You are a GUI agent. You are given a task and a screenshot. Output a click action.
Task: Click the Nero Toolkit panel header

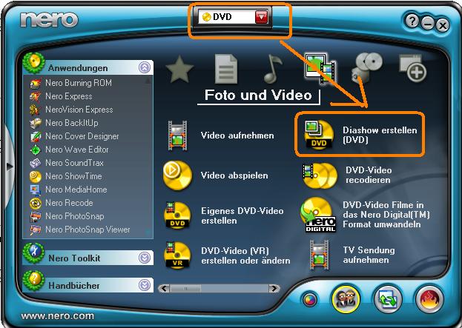point(88,258)
